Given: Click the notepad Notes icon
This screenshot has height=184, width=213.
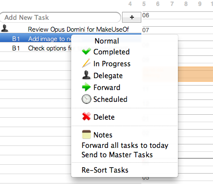Looking at the screenshot, I should coord(86,135).
